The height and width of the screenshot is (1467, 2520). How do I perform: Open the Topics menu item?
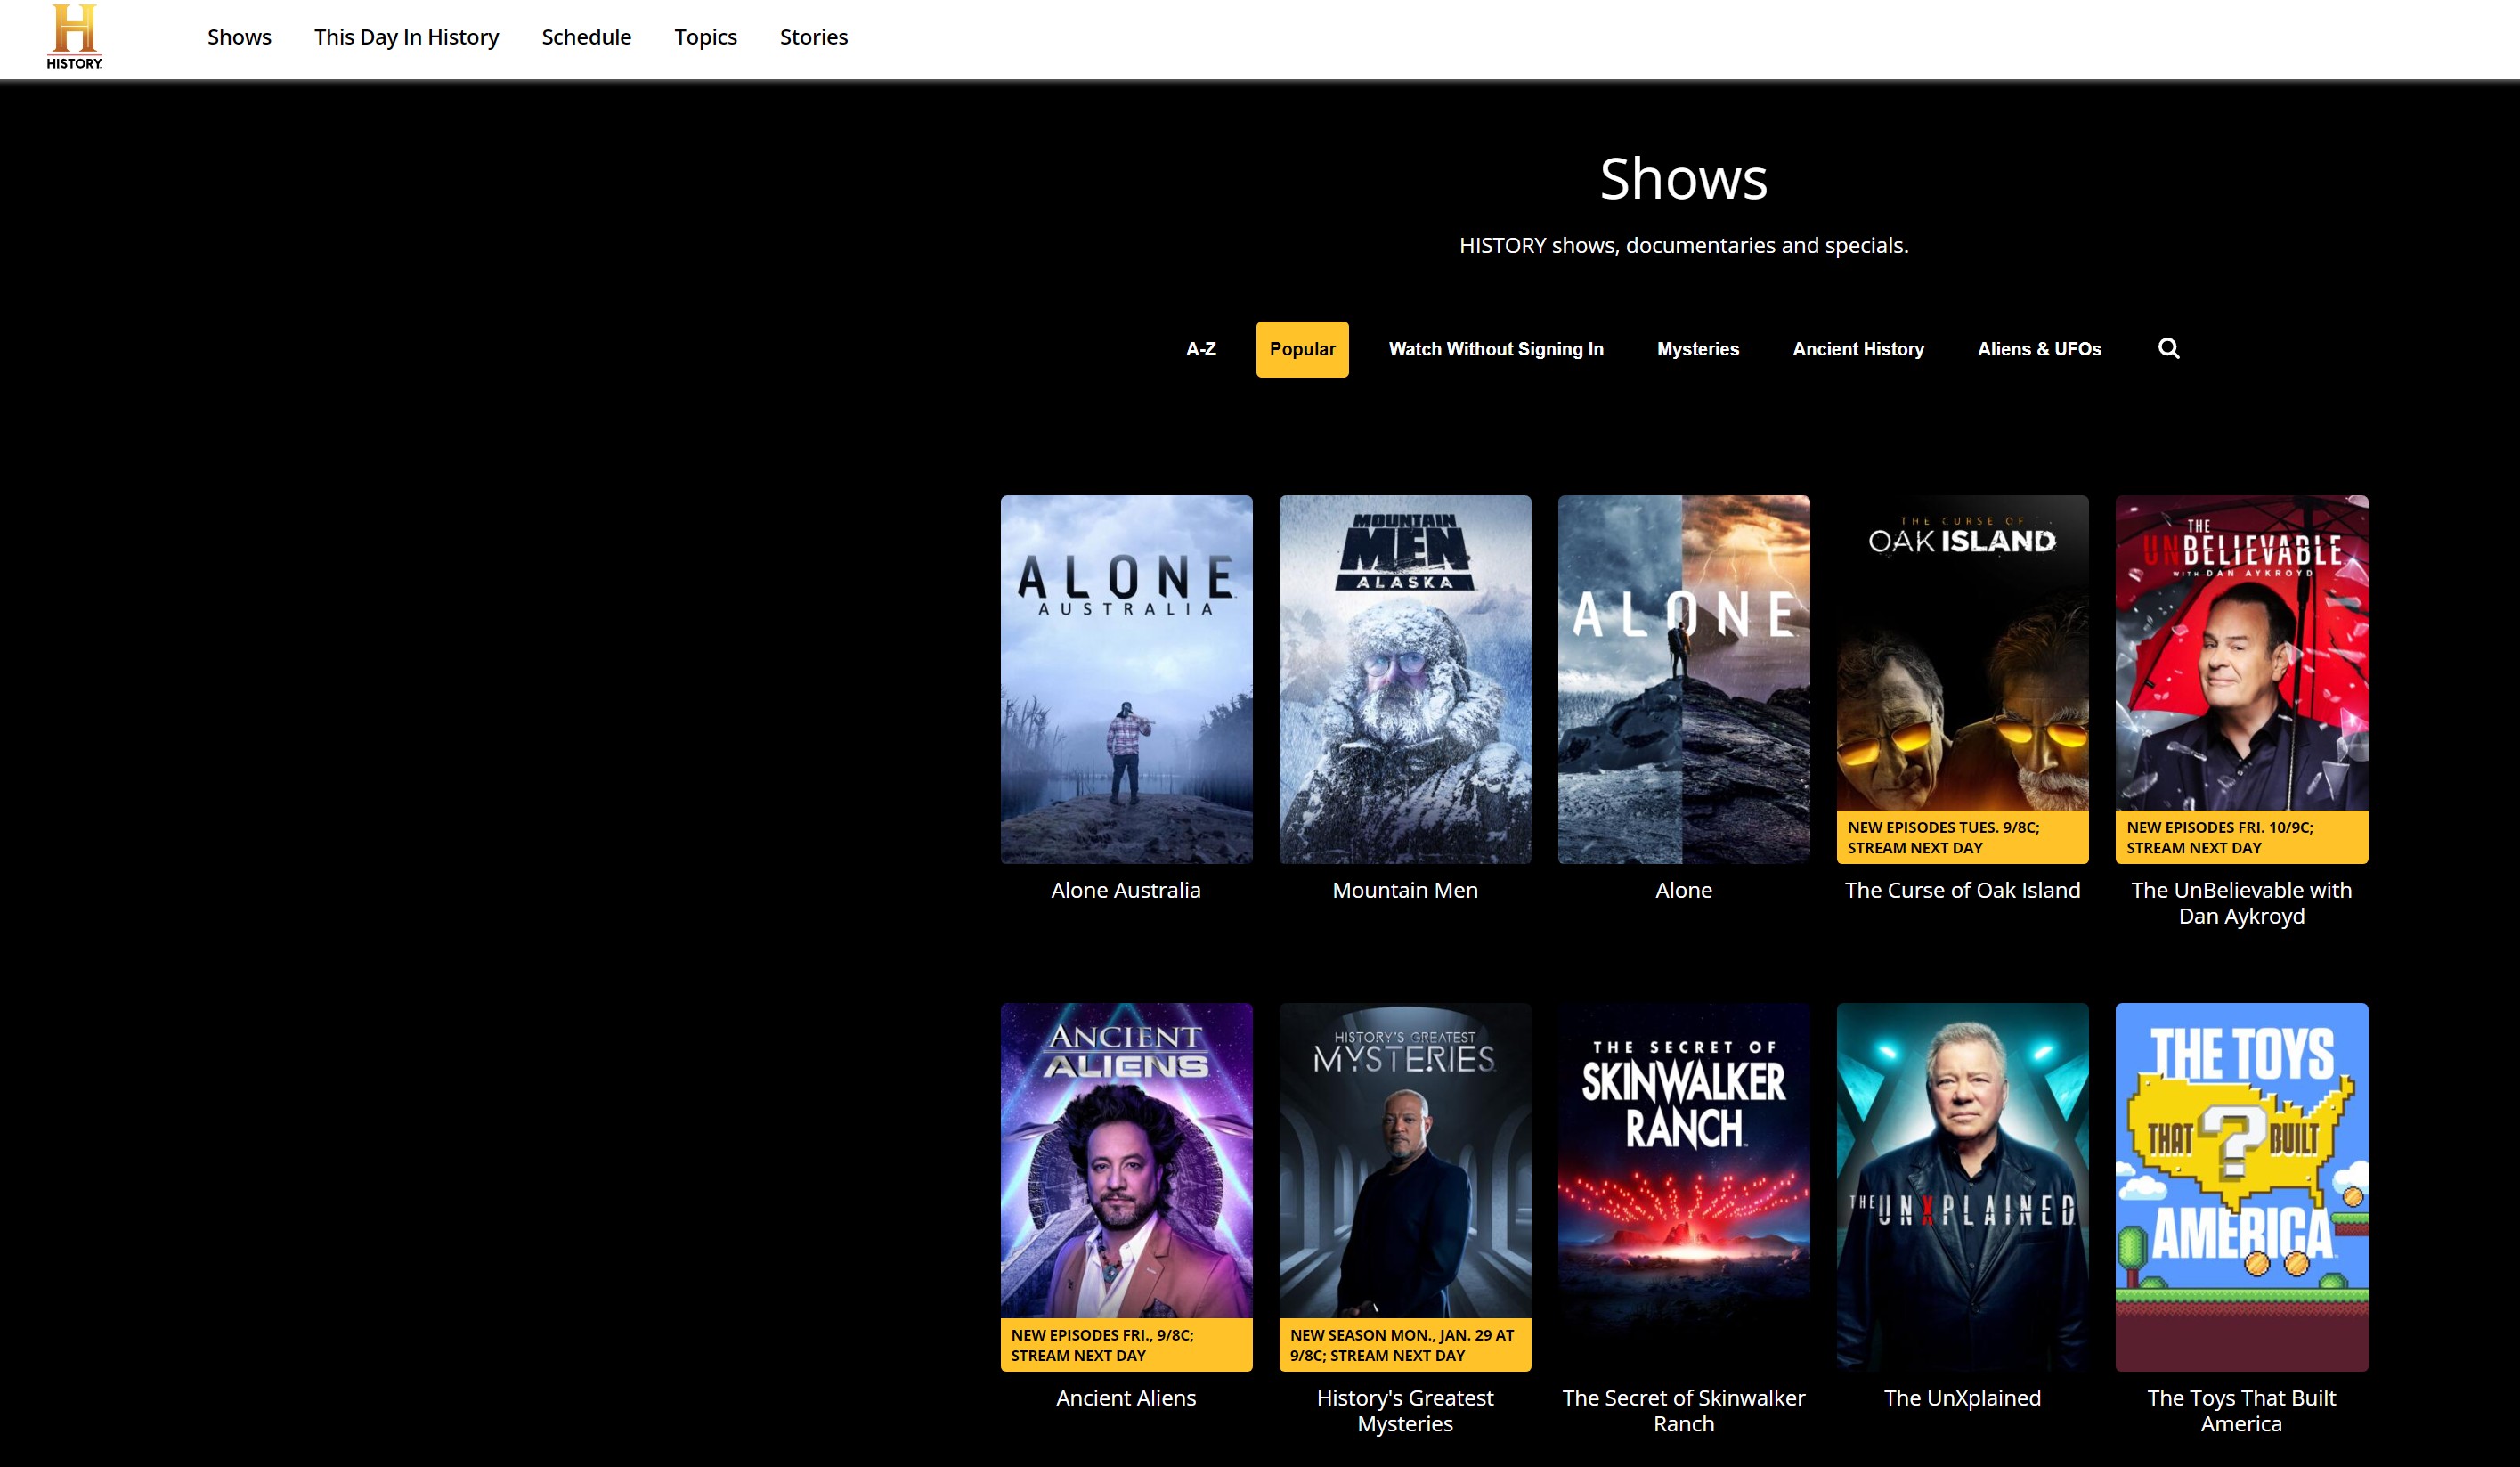(705, 37)
